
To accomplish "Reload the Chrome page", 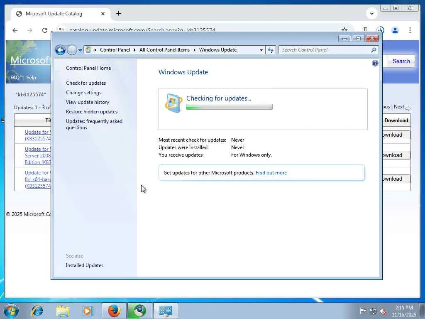I will click(45, 30).
